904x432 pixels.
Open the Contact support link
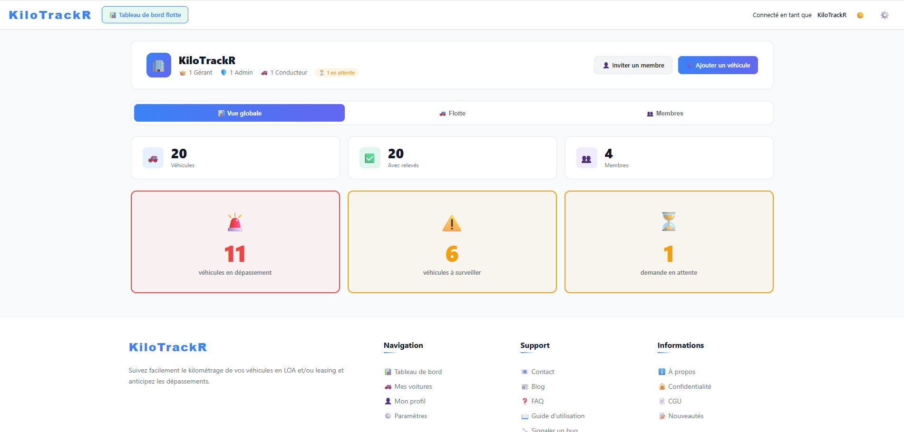click(538, 372)
